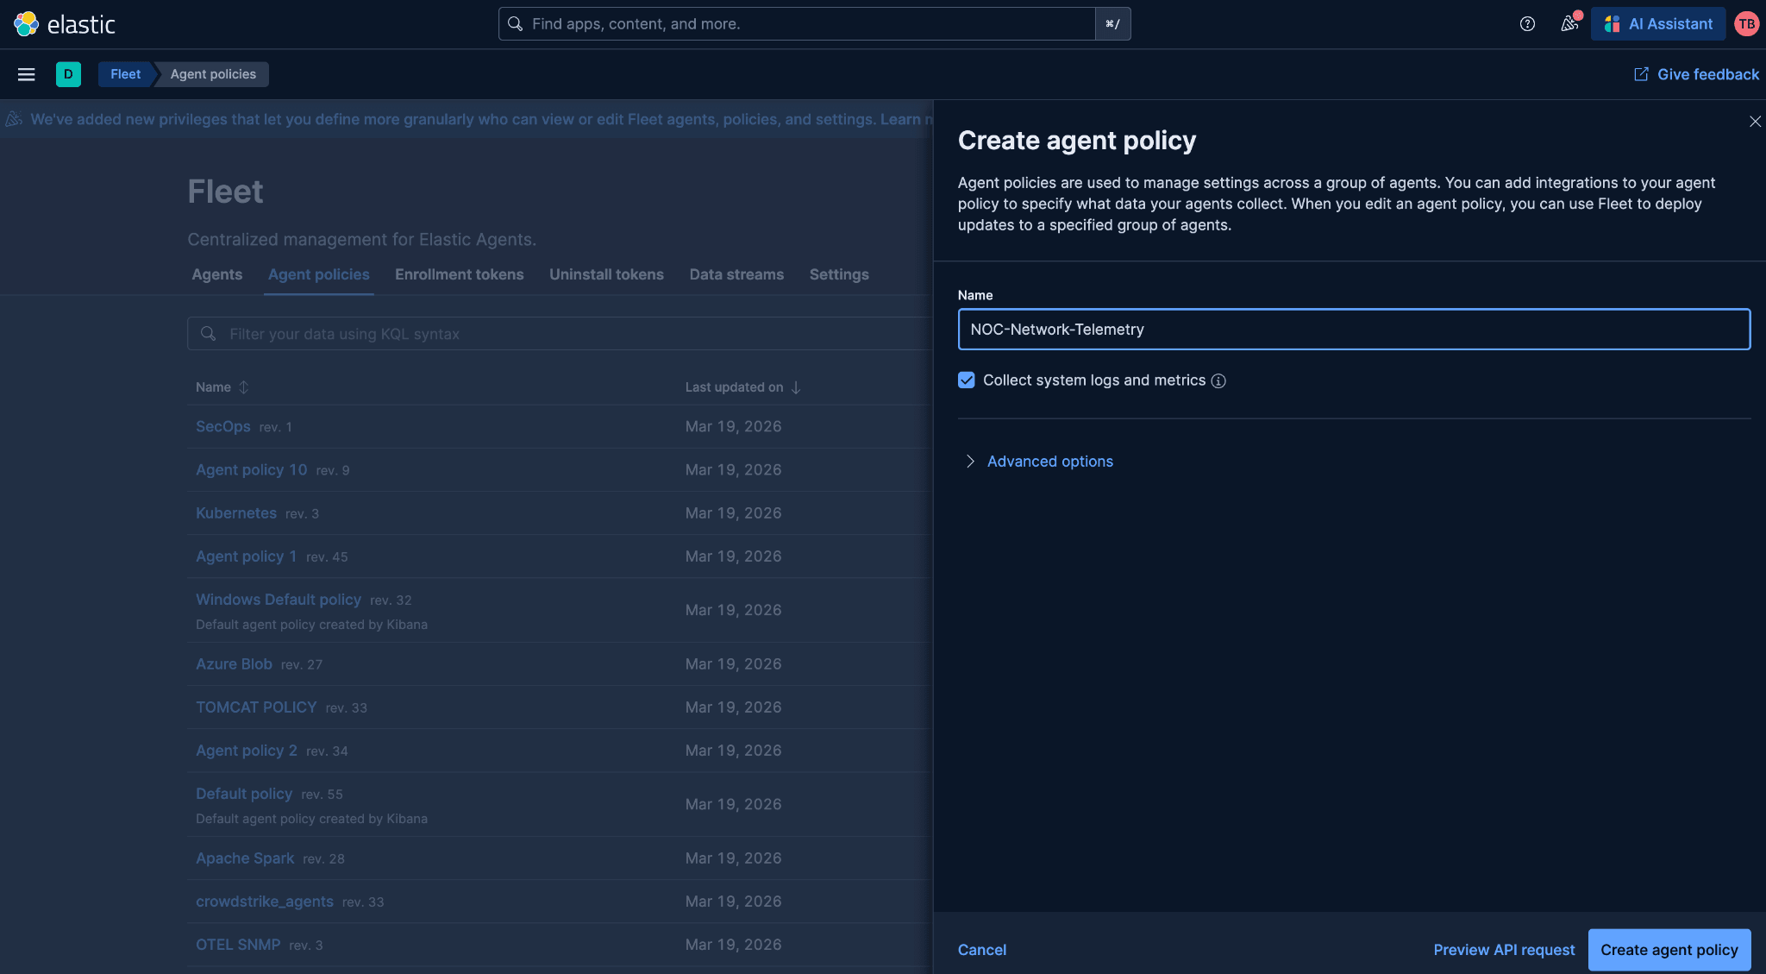This screenshot has width=1766, height=974.
Task: Click Preview API request
Action: coord(1504,950)
